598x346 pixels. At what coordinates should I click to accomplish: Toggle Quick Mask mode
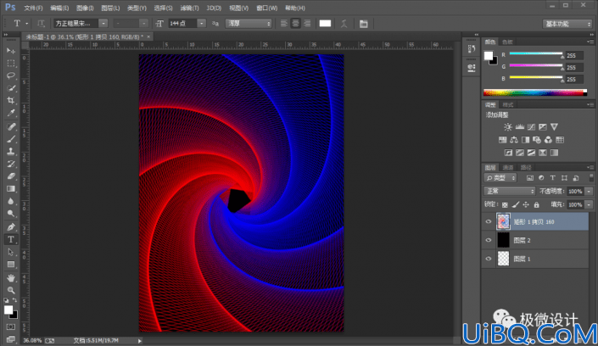point(11,327)
